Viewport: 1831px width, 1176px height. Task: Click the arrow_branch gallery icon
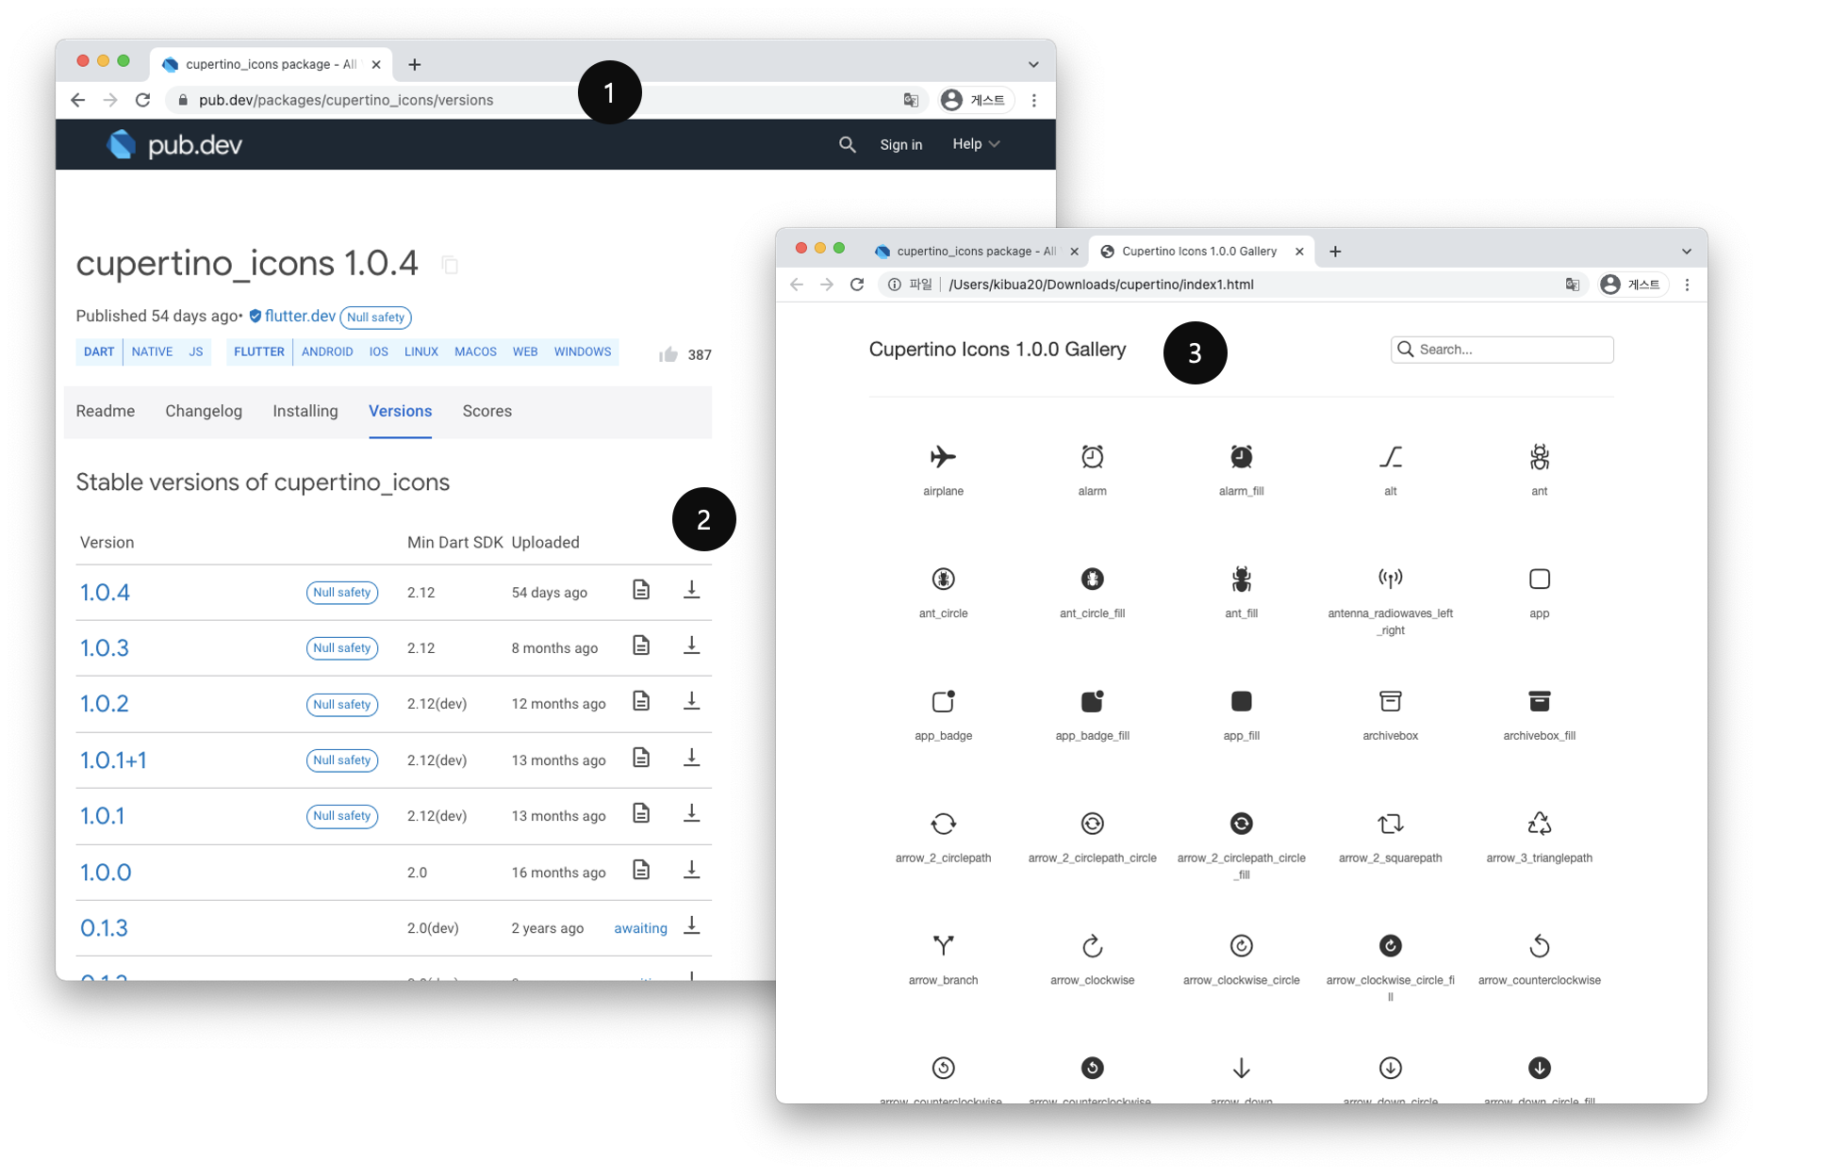(943, 945)
